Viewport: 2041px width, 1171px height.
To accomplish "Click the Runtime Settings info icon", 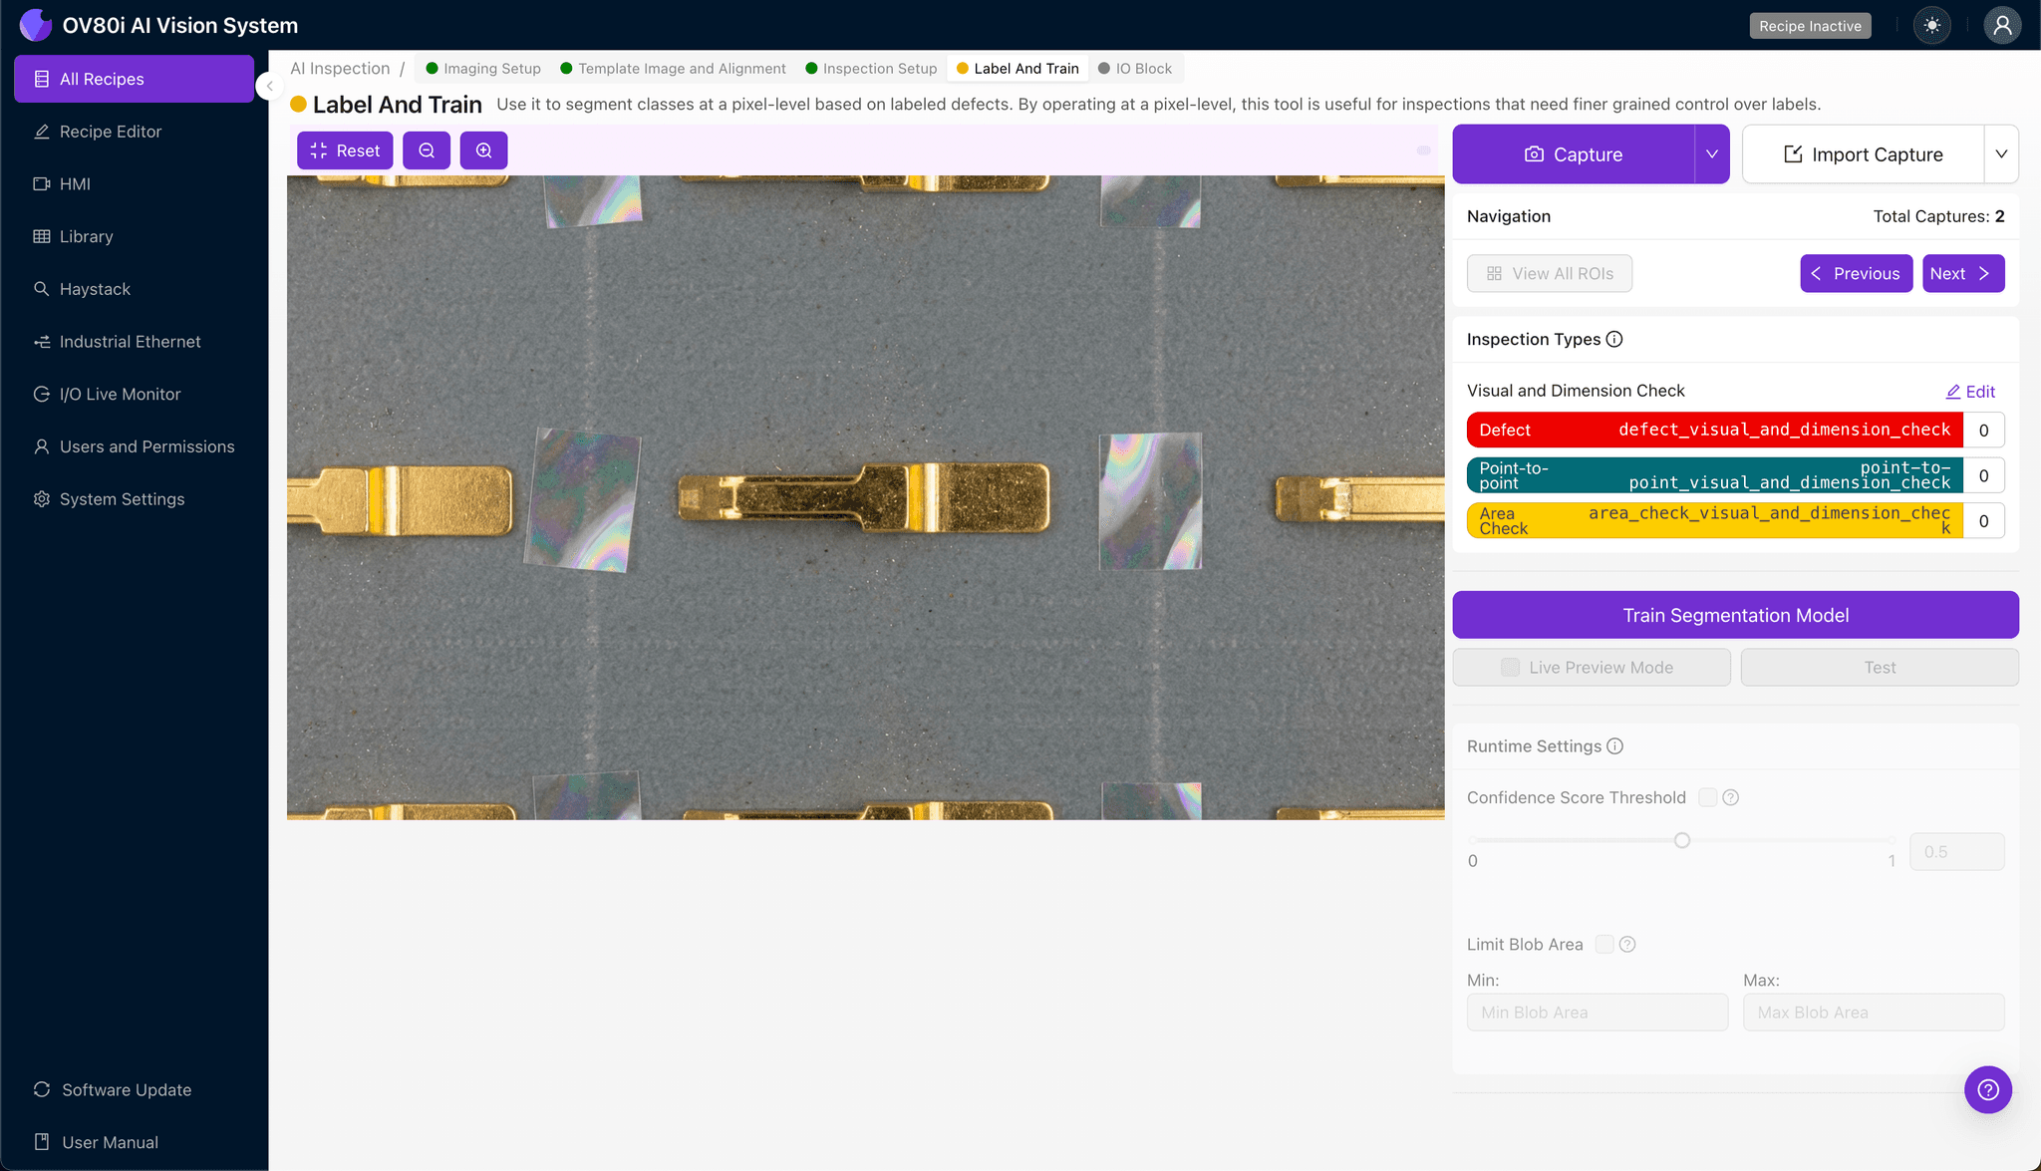I will [x=1615, y=746].
